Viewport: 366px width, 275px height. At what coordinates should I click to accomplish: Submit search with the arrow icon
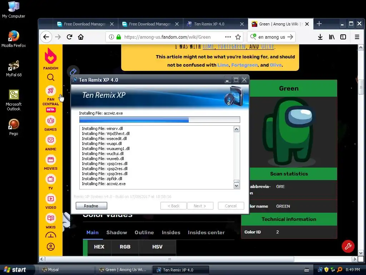[x=290, y=37]
